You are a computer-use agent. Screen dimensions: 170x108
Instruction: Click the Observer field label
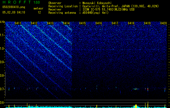click(x=55, y=3)
